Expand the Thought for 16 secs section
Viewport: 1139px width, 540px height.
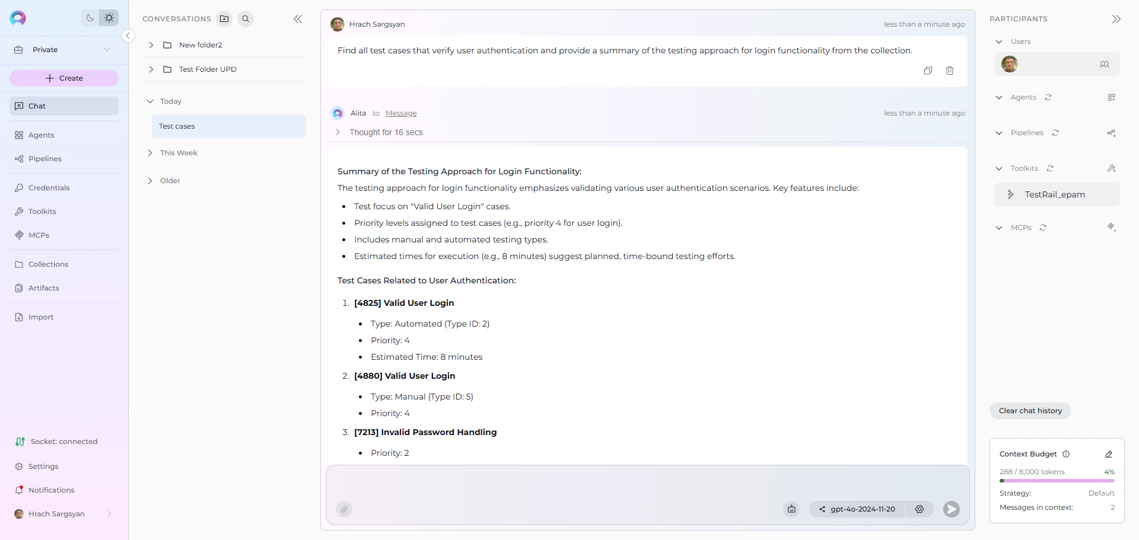point(338,132)
